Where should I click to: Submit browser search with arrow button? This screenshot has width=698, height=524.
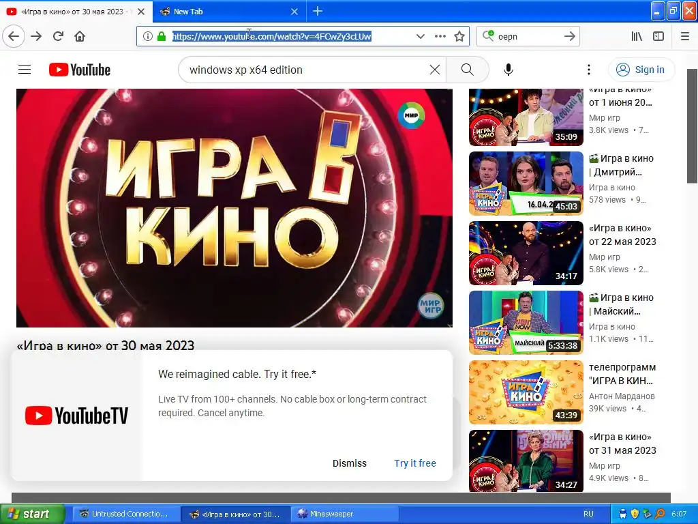[x=570, y=37]
